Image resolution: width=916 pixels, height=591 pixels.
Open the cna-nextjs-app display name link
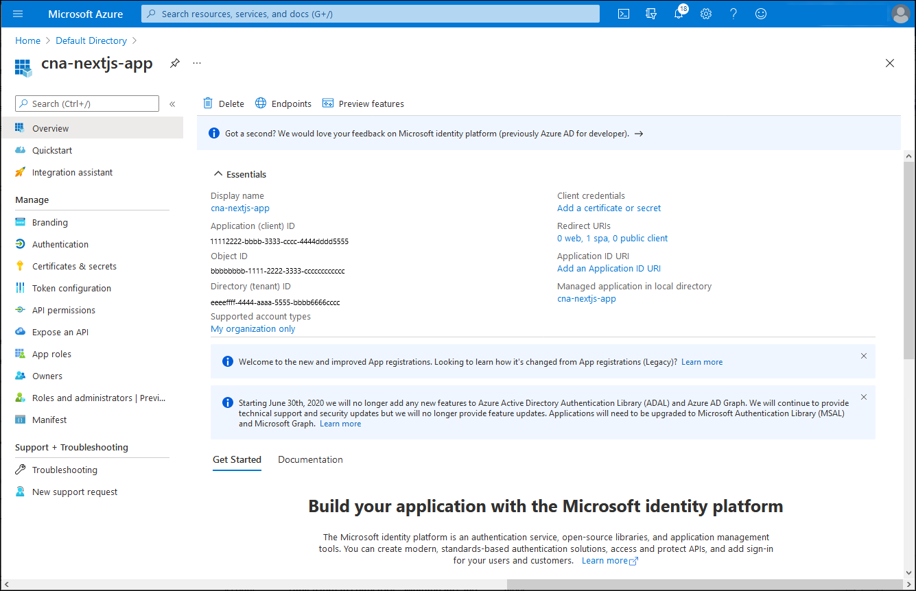coord(240,208)
